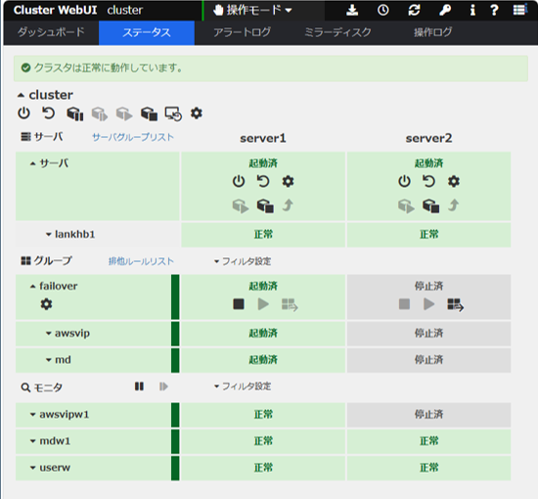538x499 pixels.
Task: Open server1 gear settings icon
Action: 288,181
